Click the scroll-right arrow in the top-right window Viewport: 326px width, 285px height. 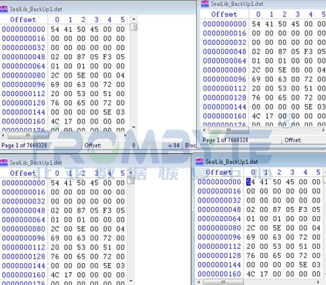pos(323,130)
